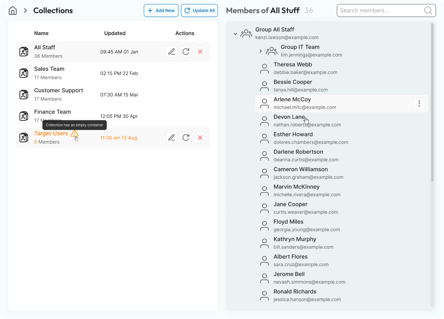Remove Target Users using the red X icon
444x319 pixels.
click(x=200, y=137)
